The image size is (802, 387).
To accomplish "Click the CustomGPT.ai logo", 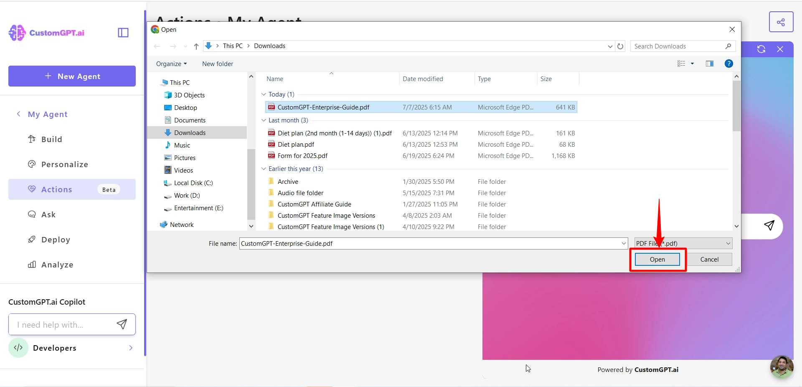I will 46,33.
